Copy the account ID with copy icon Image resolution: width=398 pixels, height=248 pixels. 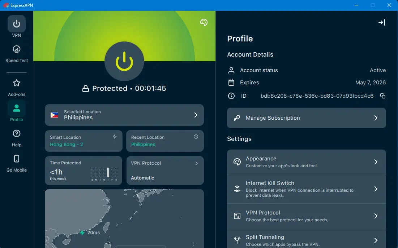(x=383, y=96)
